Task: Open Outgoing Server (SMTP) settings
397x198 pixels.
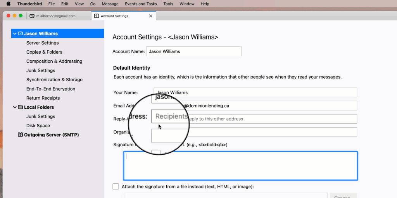Action: (x=52, y=135)
